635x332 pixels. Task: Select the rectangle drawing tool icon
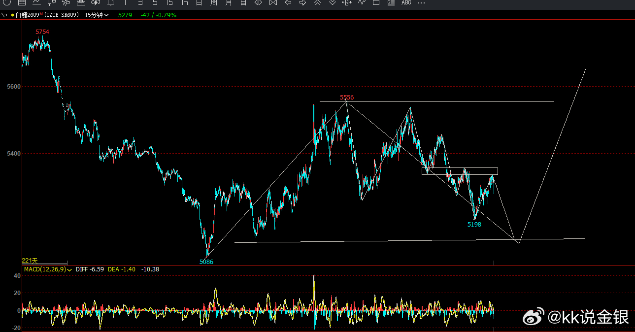click(x=376, y=3)
